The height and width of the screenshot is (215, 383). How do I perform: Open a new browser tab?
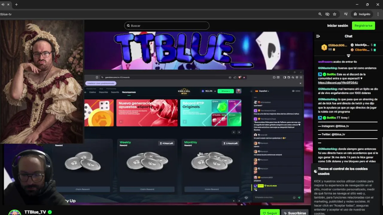point(16,4)
